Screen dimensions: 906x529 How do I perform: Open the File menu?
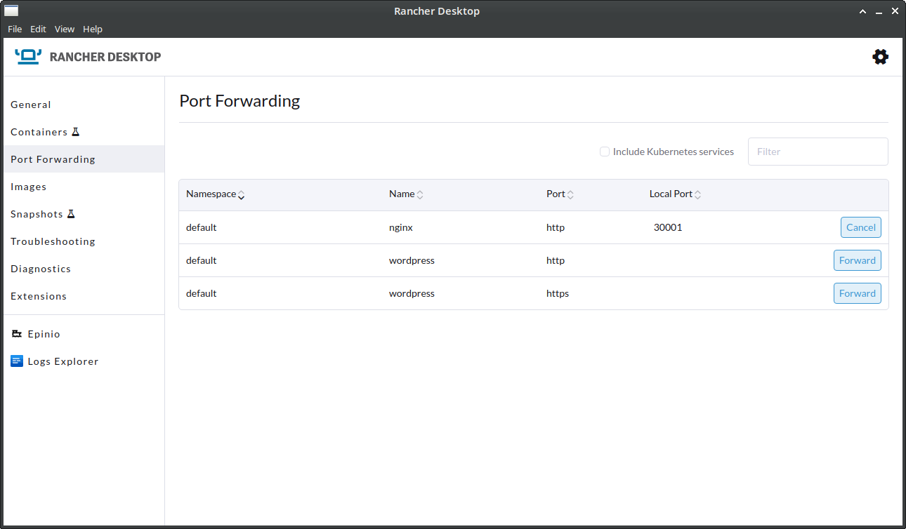pyautogui.click(x=15, y=29)
